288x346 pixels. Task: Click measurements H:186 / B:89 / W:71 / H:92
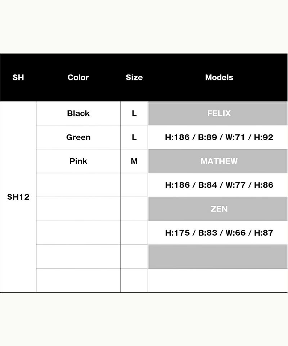click(219, 137)
